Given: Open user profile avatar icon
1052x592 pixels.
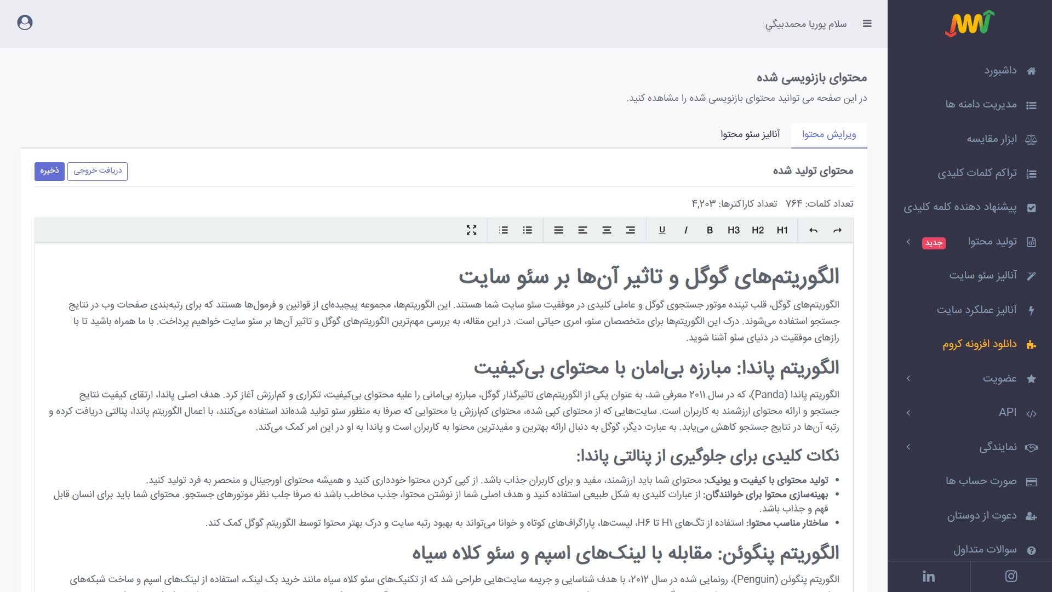Looking at the screenshot, I should (x=25, y=22).
